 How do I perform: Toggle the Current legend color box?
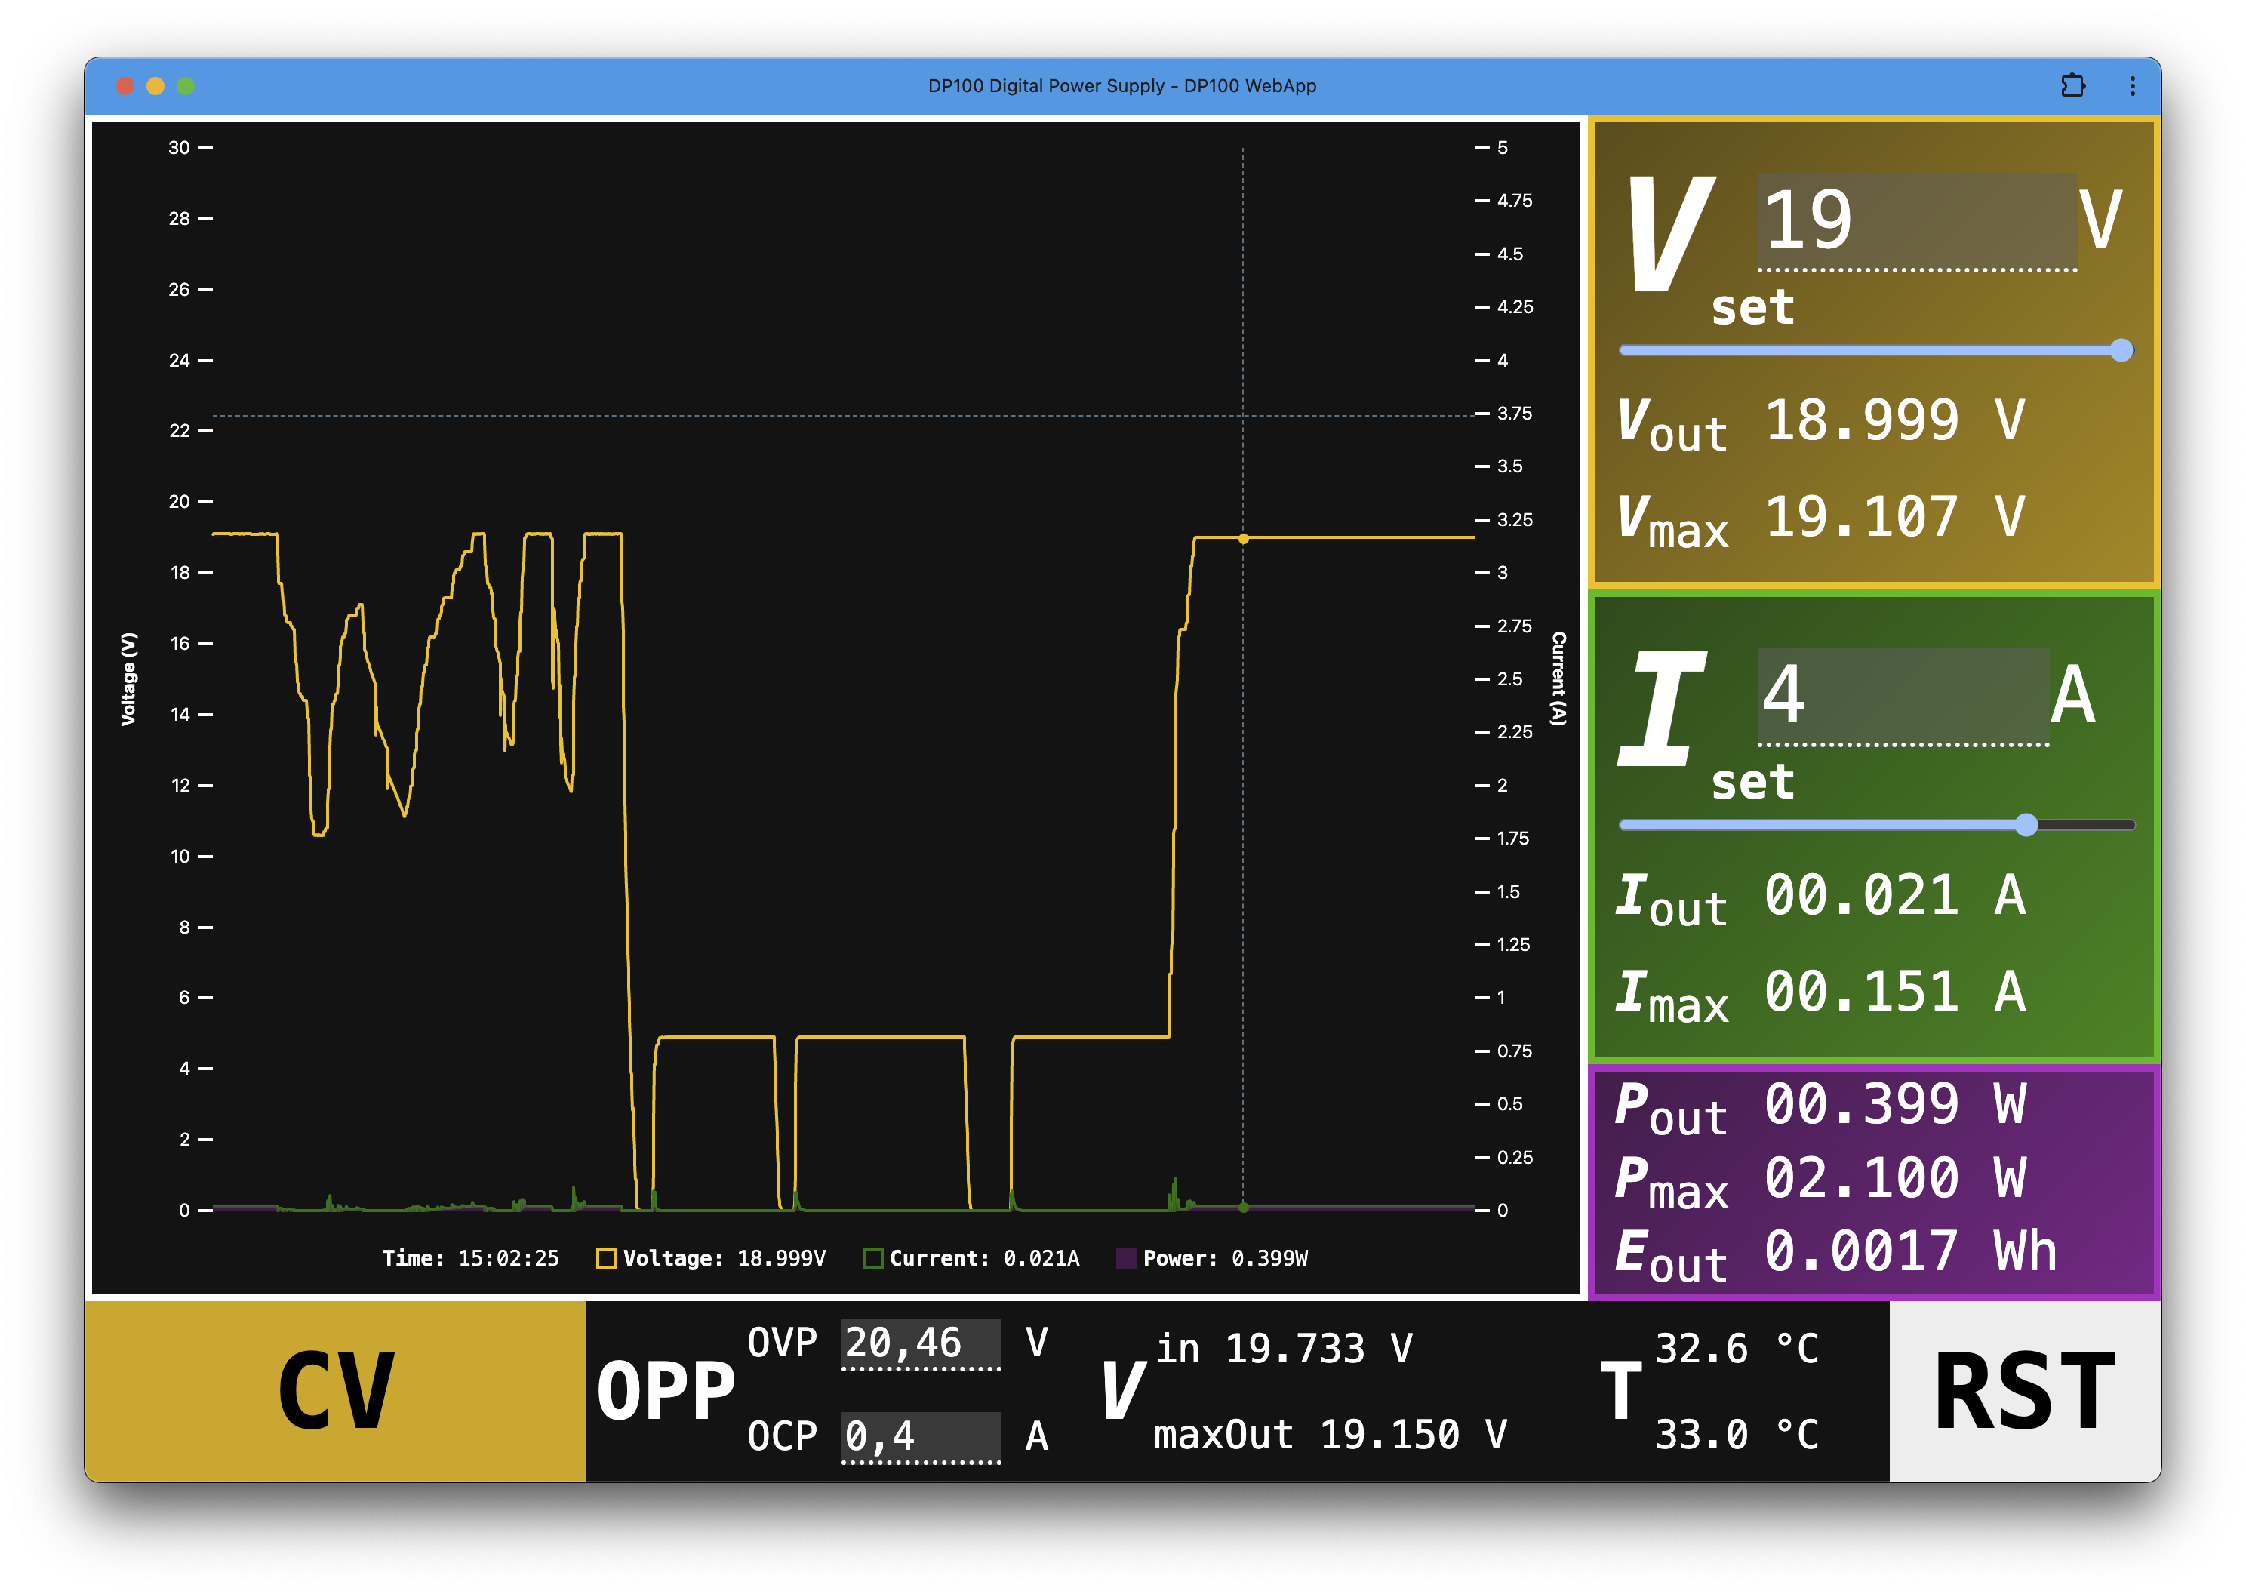[872, 1258]
